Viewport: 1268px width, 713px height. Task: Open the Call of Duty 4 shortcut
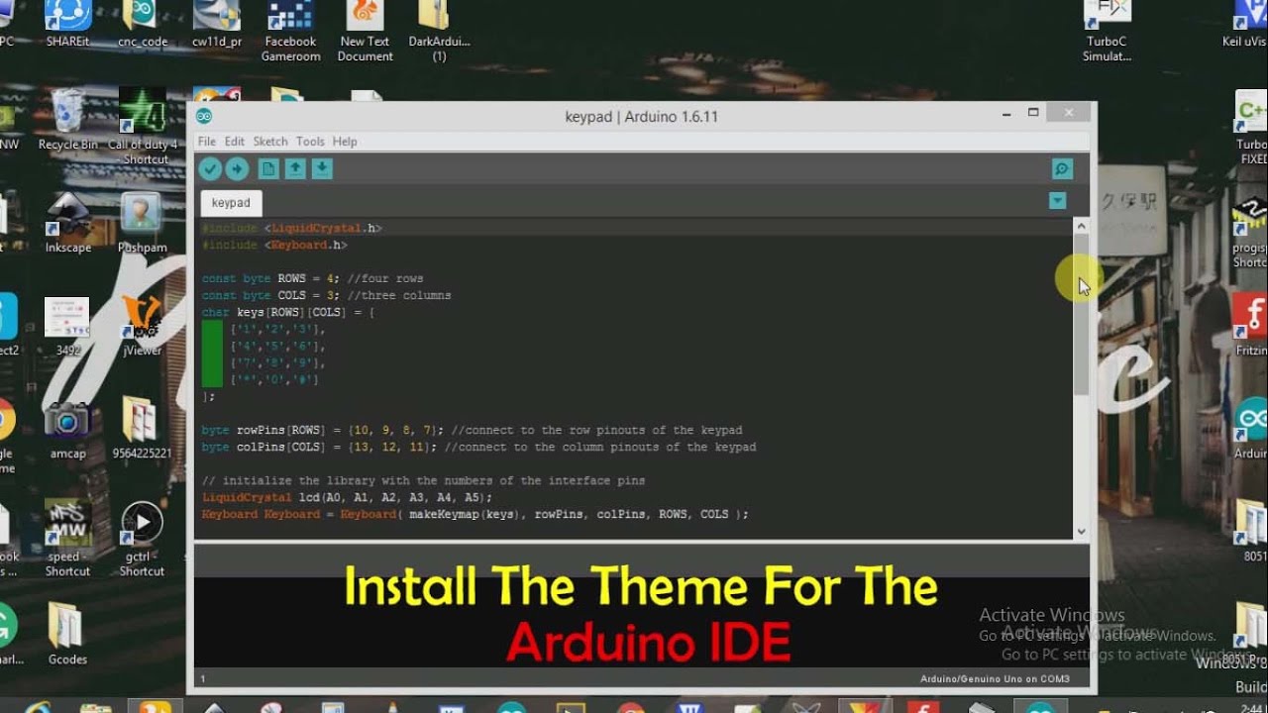(144, 127)
